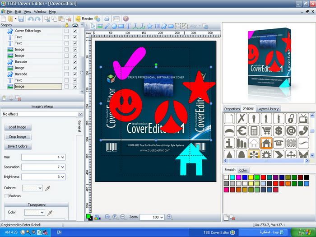Click the Save floppy disk icon
316x237 pixels.
tap(21, 19)
